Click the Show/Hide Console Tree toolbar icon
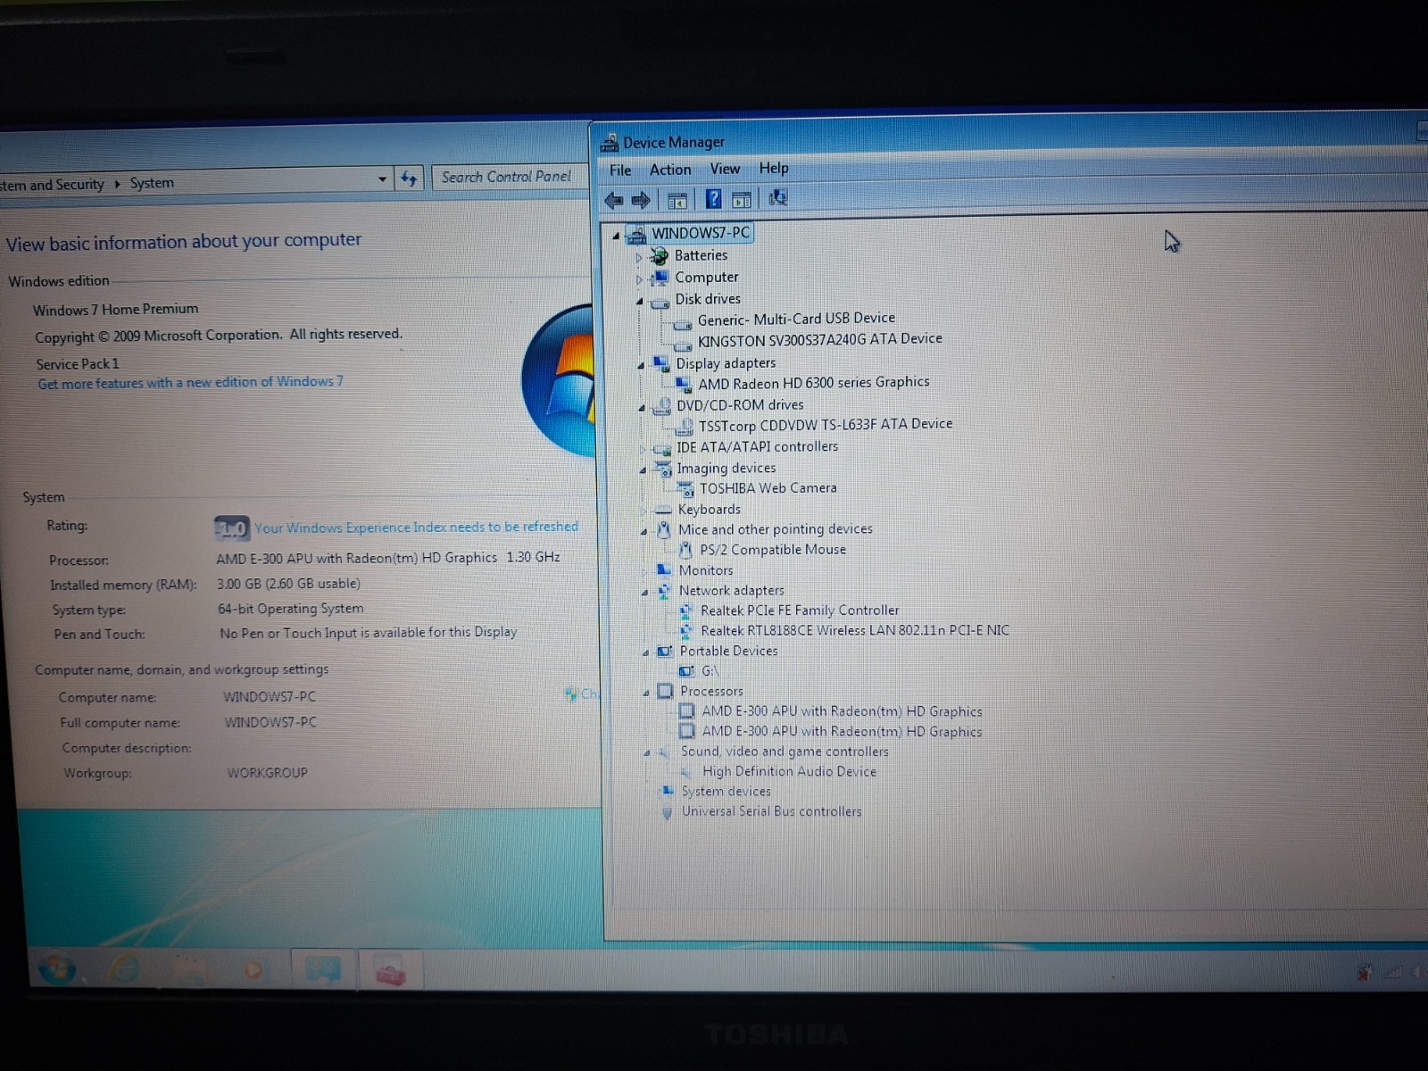The width and height of the screenshot is (1428, 1071). point(677,200)
